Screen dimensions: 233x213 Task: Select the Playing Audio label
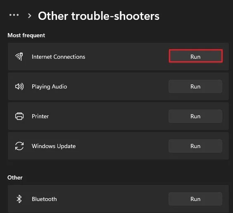tap(49, 86)
